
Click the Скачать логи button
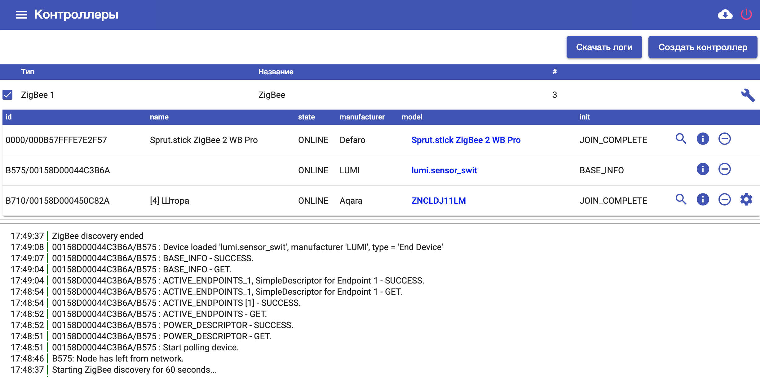[x=604, y=47]
